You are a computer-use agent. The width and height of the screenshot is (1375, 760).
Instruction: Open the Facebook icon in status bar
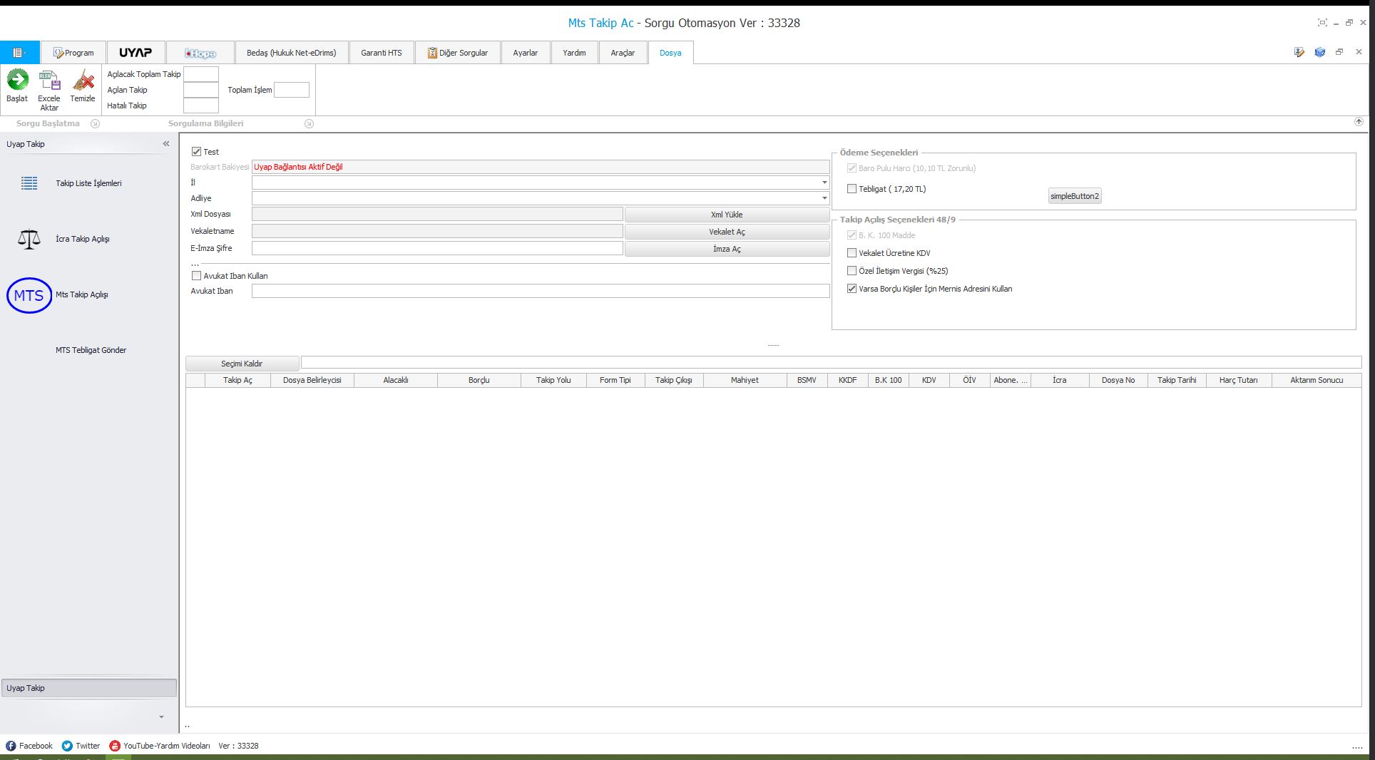pyautogui.click(x=11, y=746)
